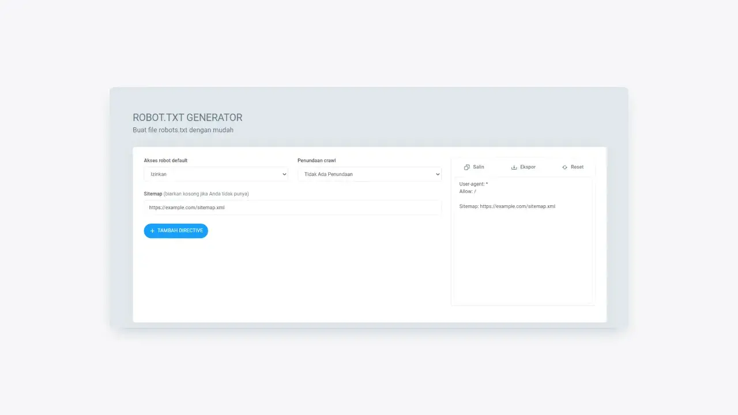Click the chevron of Tidak Ada Penundaan select

point(438,174)
